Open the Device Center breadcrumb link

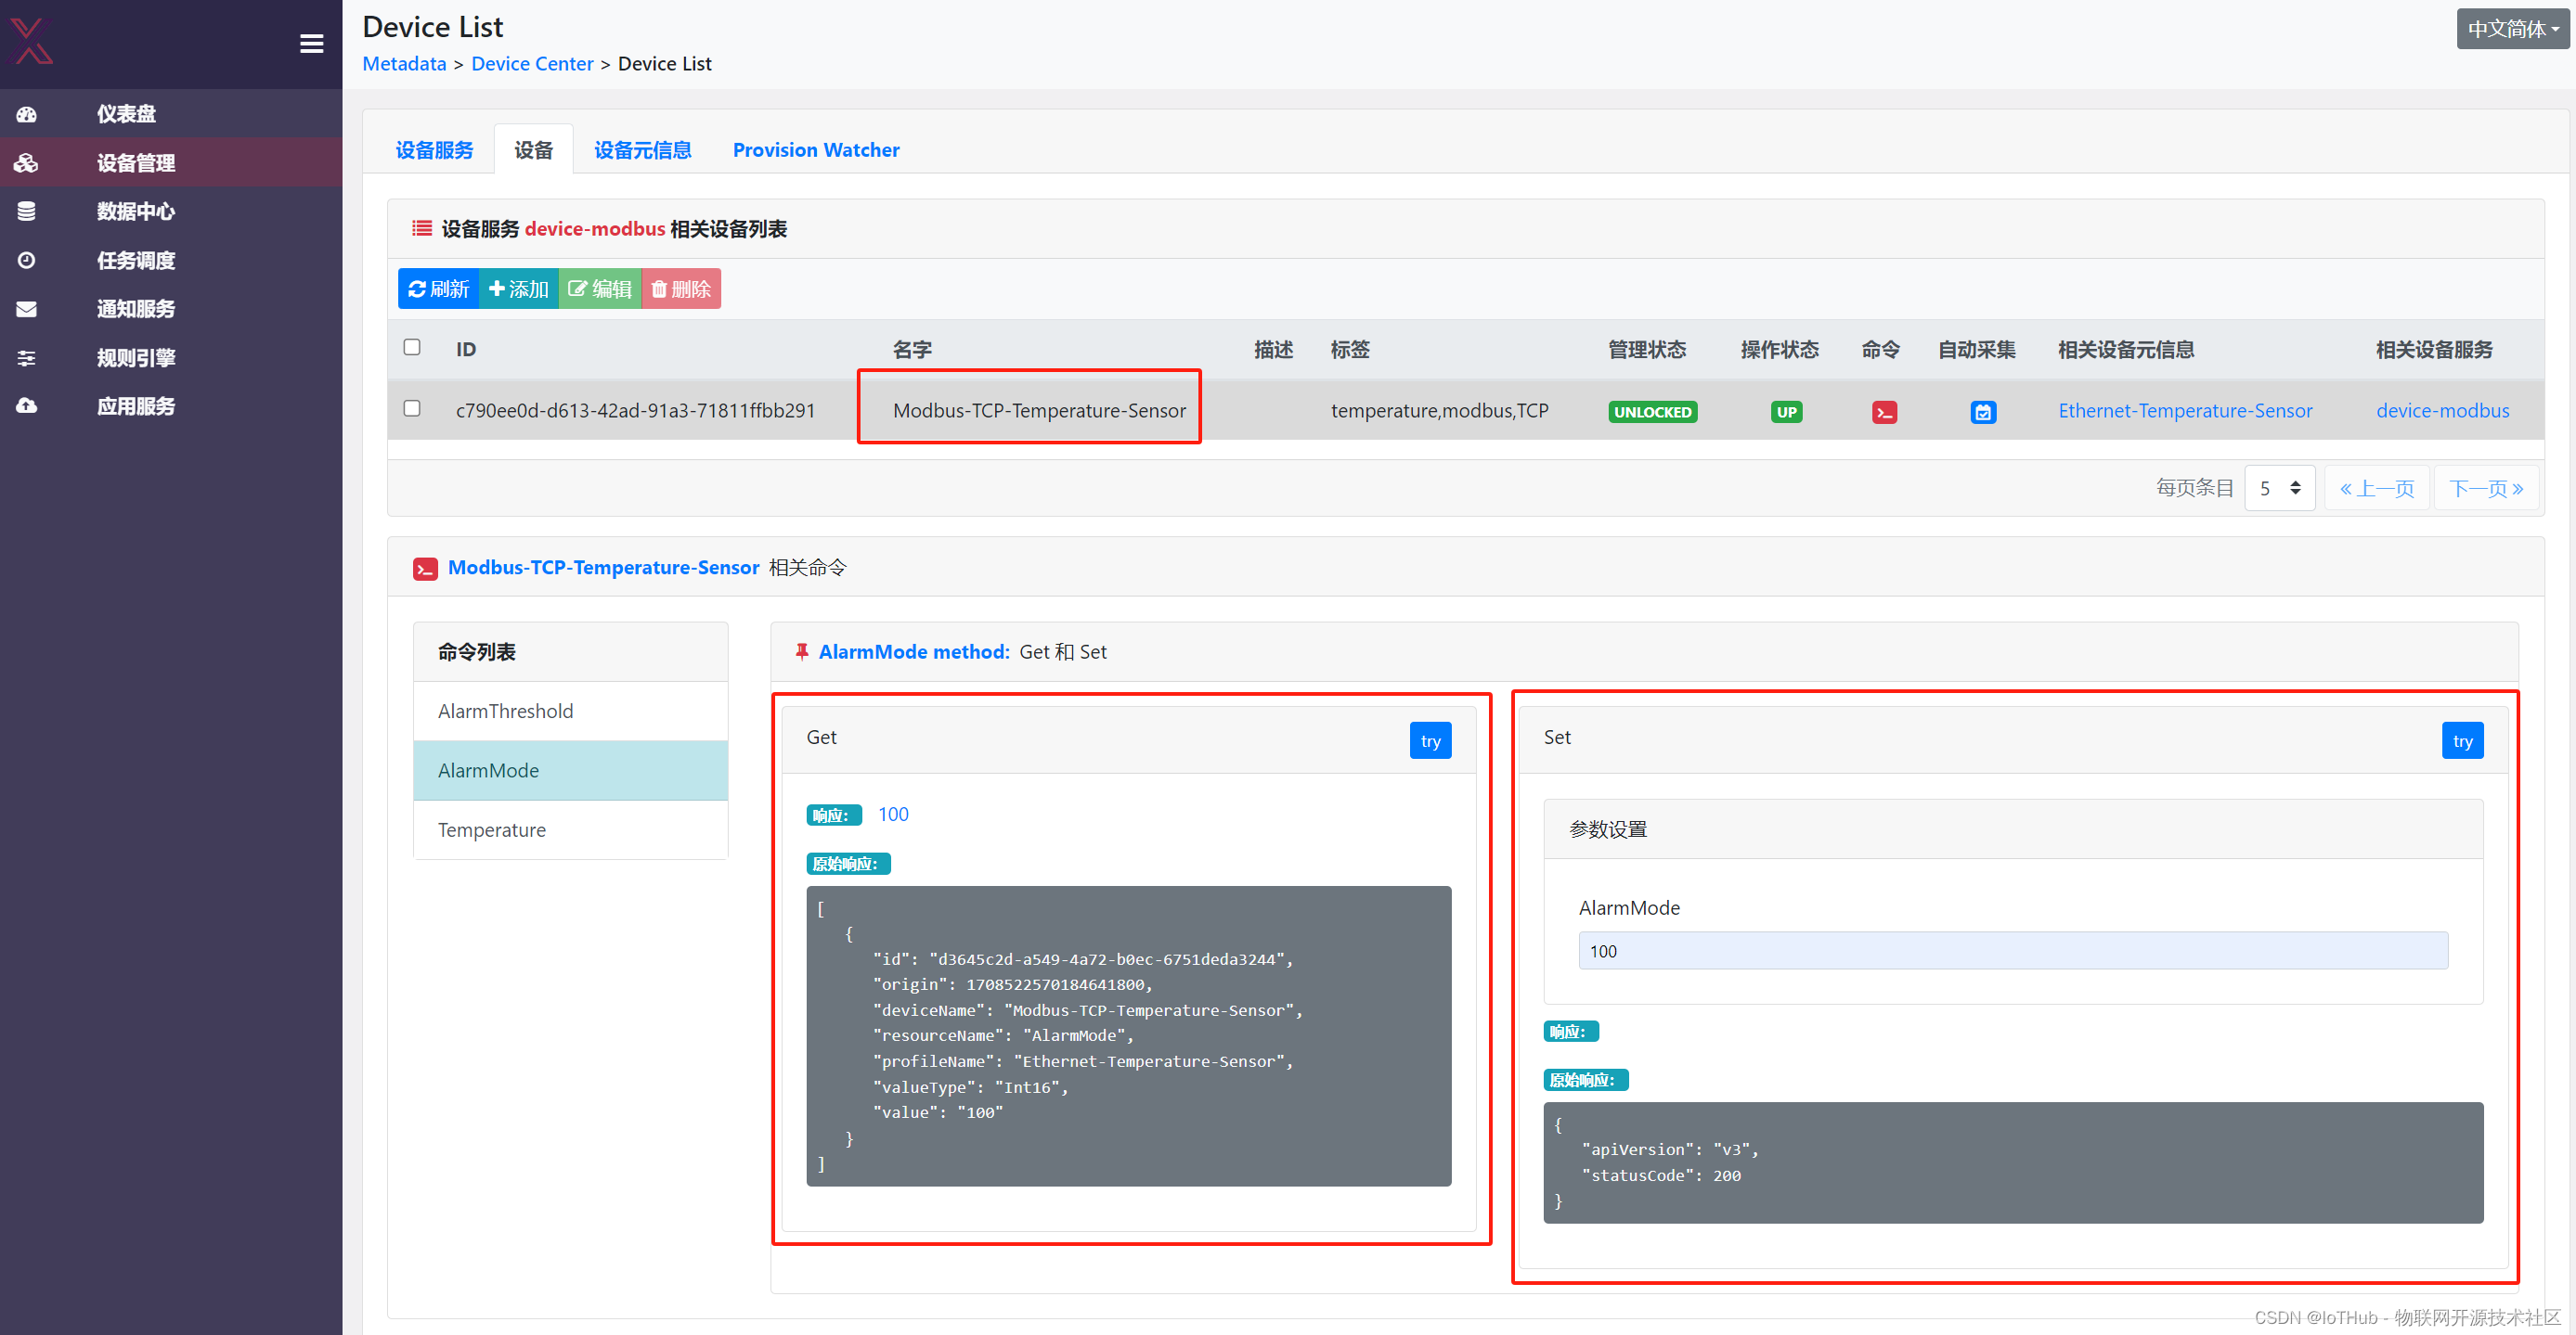[x=532, y=63]
